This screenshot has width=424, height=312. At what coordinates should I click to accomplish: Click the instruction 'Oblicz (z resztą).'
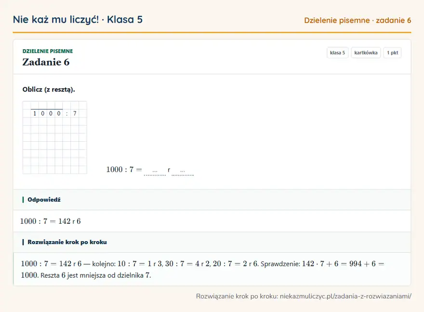[49, 90]
